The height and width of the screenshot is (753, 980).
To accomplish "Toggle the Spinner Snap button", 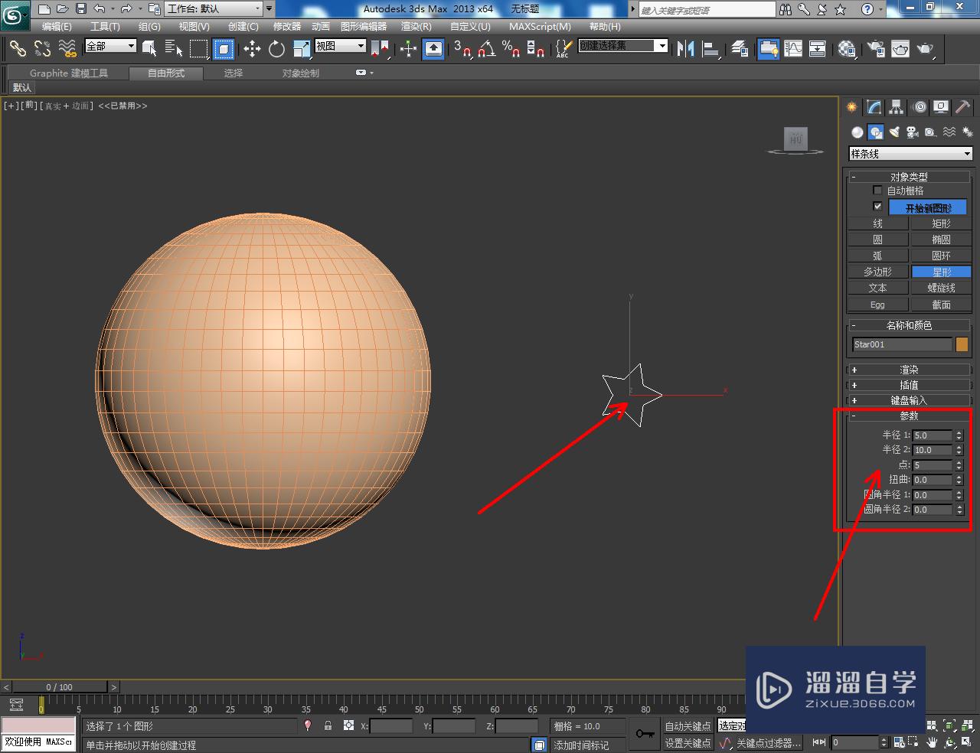I will pos(536,49).
